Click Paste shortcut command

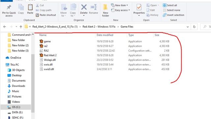click(x=46, y=15)
